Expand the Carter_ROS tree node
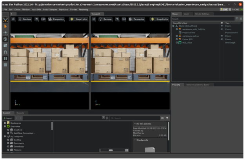 click(x=176, y=39)
